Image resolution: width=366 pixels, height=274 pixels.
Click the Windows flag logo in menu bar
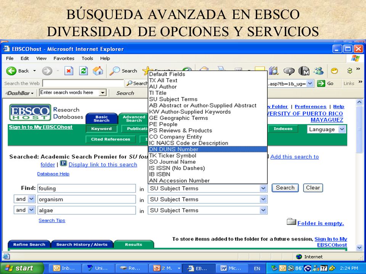[x=355, y=58]
